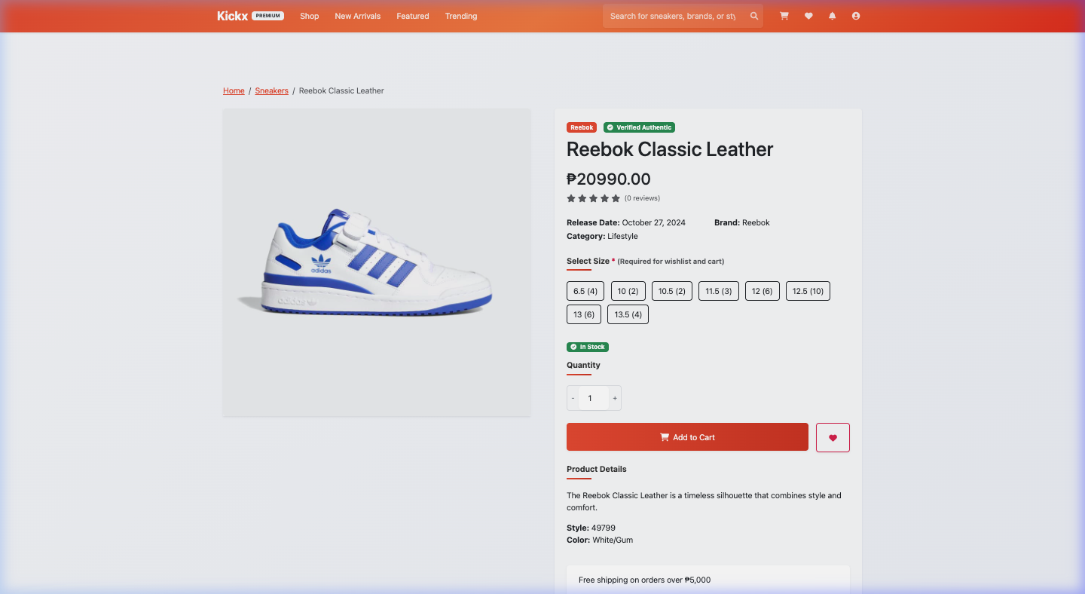Follow the Sneakers breadcrumb link
The image size is (1085, 594).
coord(272,90)
